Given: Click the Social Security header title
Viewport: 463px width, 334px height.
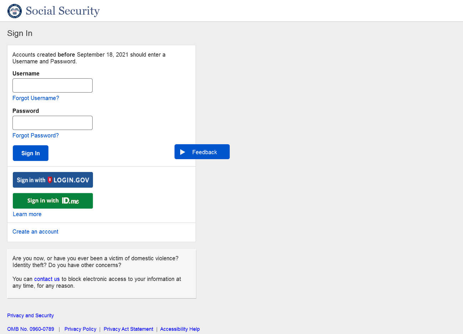Looking at the screenshot, I should click(63, 11).
